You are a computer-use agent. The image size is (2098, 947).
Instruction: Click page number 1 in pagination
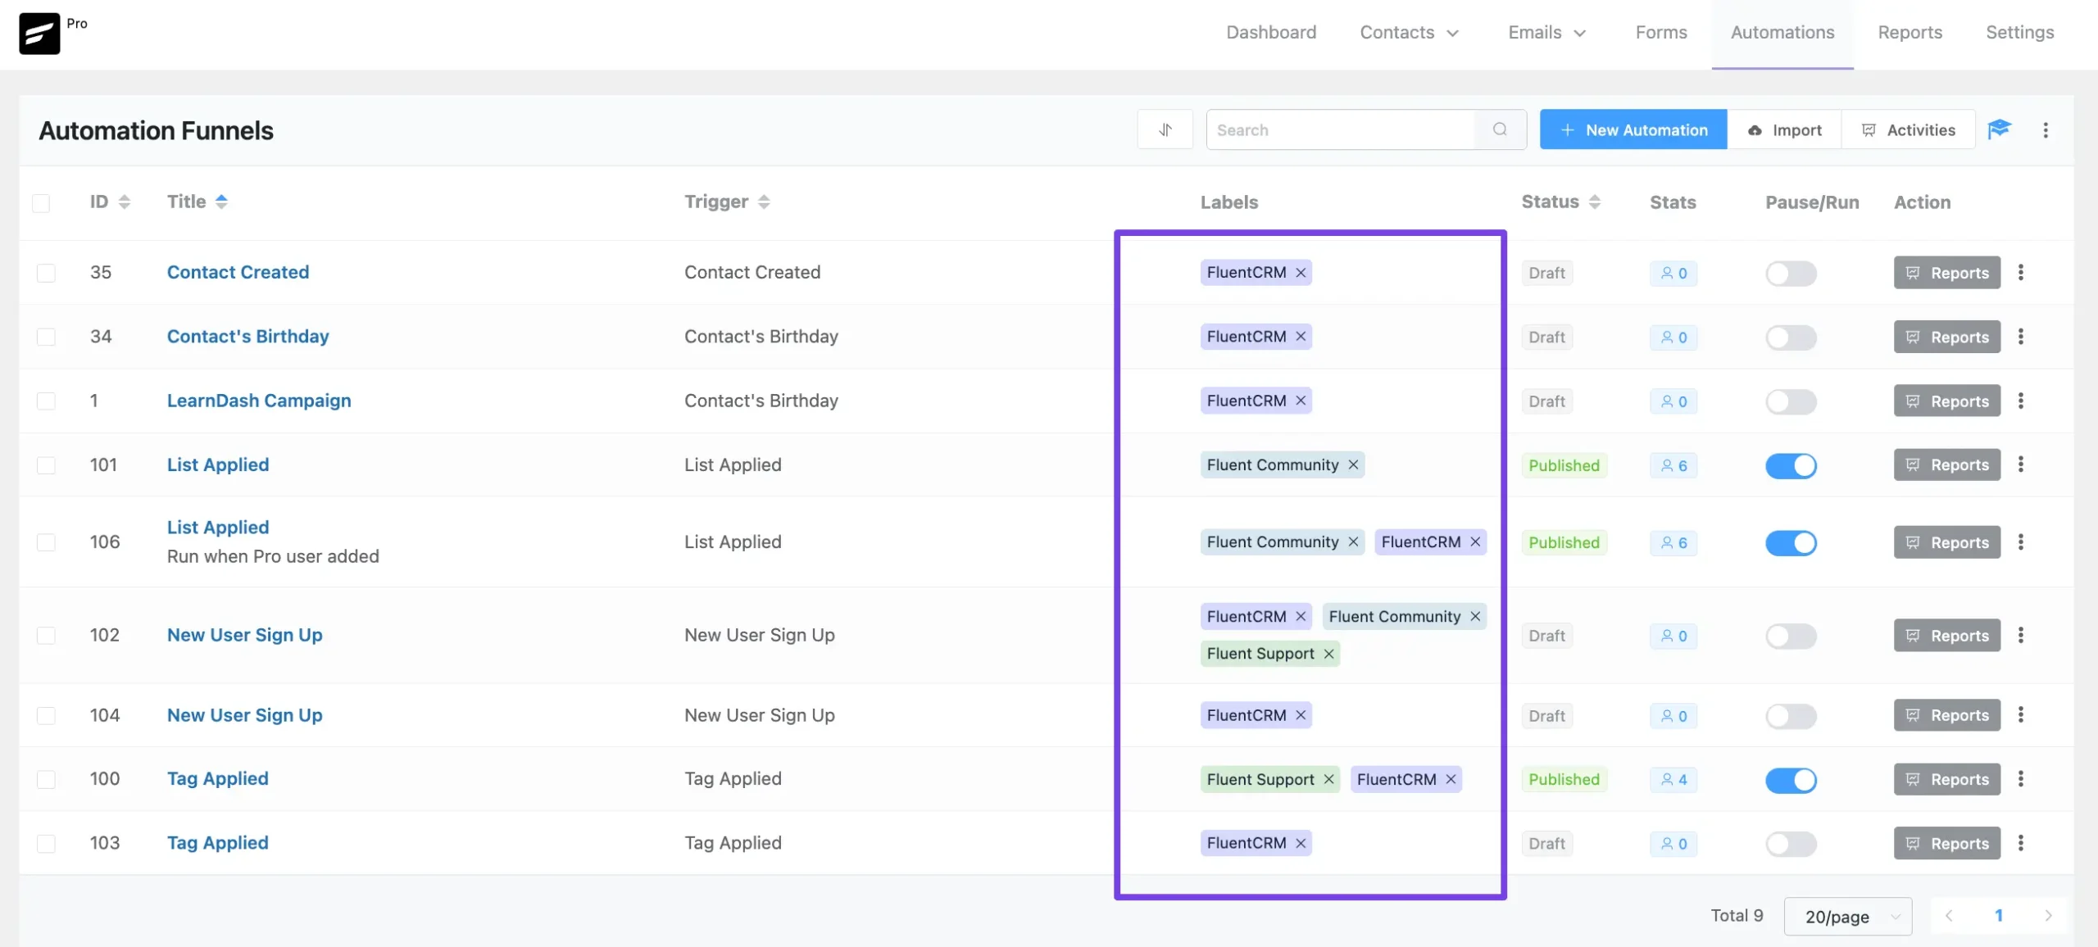click(x=1999, y=916)
